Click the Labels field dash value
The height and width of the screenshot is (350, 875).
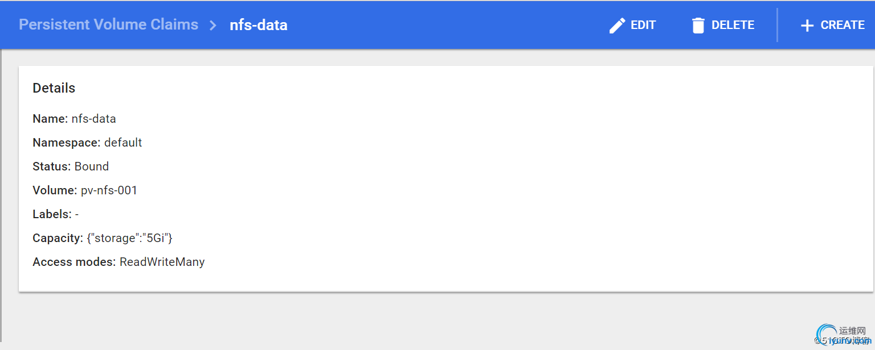click(x=77, y=214)
